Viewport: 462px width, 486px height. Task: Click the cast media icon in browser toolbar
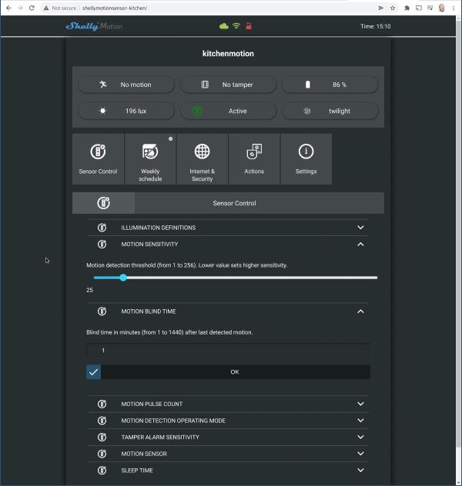419,8
